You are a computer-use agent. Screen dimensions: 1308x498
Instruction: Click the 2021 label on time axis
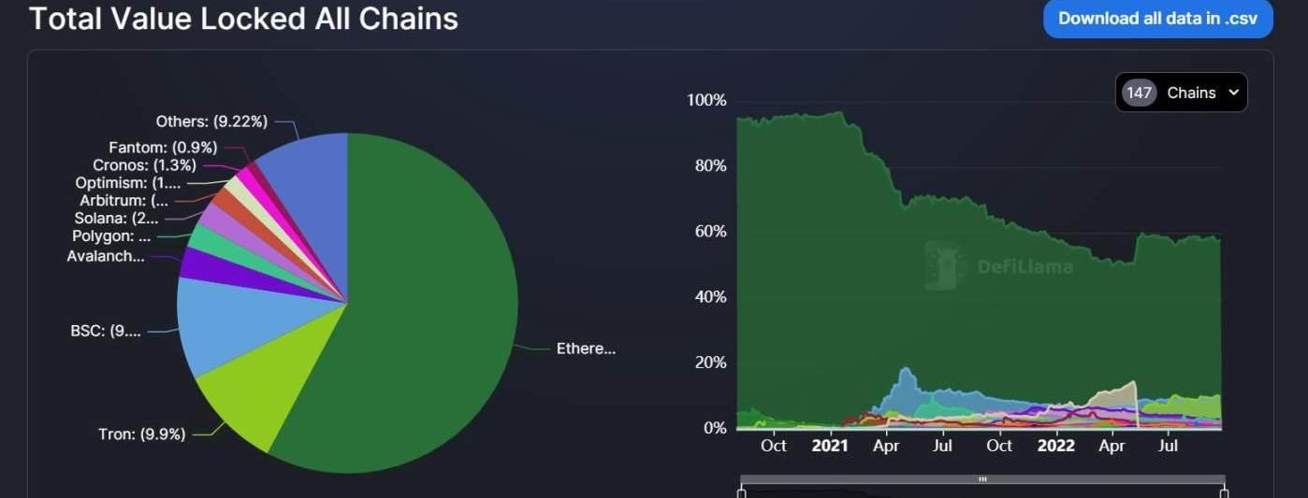pos(829,446)
